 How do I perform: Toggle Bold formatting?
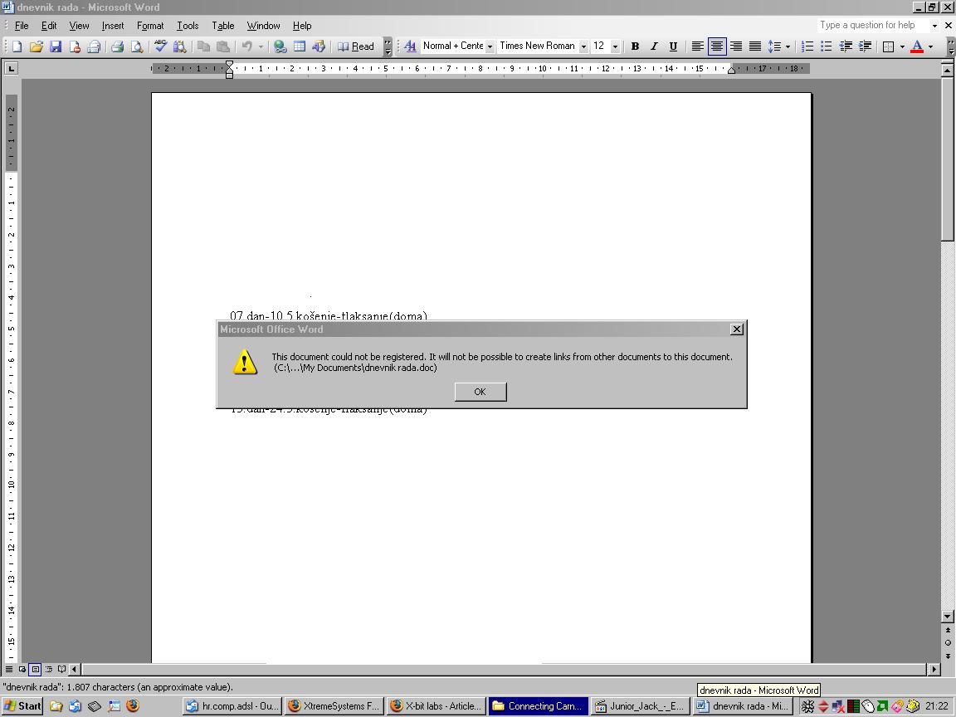click(635, 46)
